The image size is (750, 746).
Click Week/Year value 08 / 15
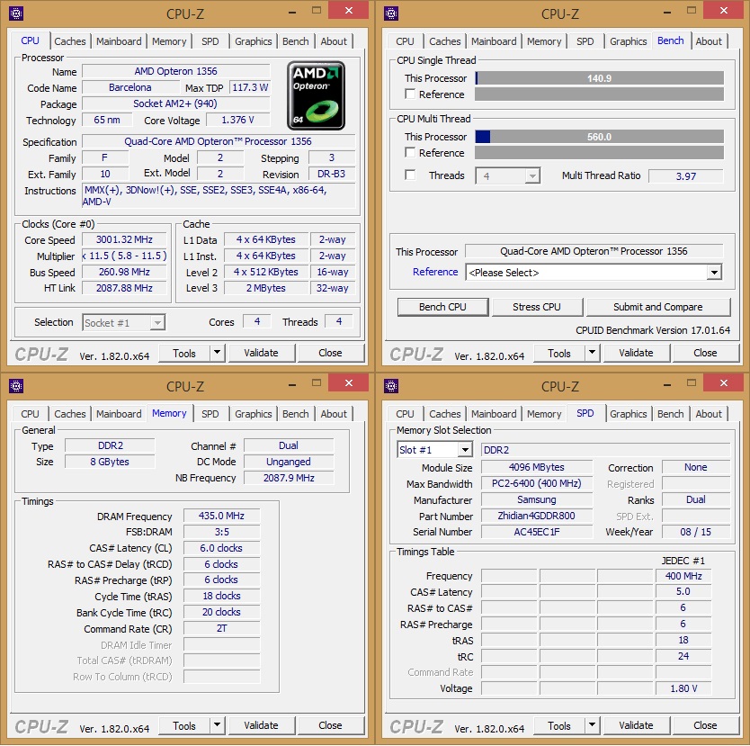(695, 532)
